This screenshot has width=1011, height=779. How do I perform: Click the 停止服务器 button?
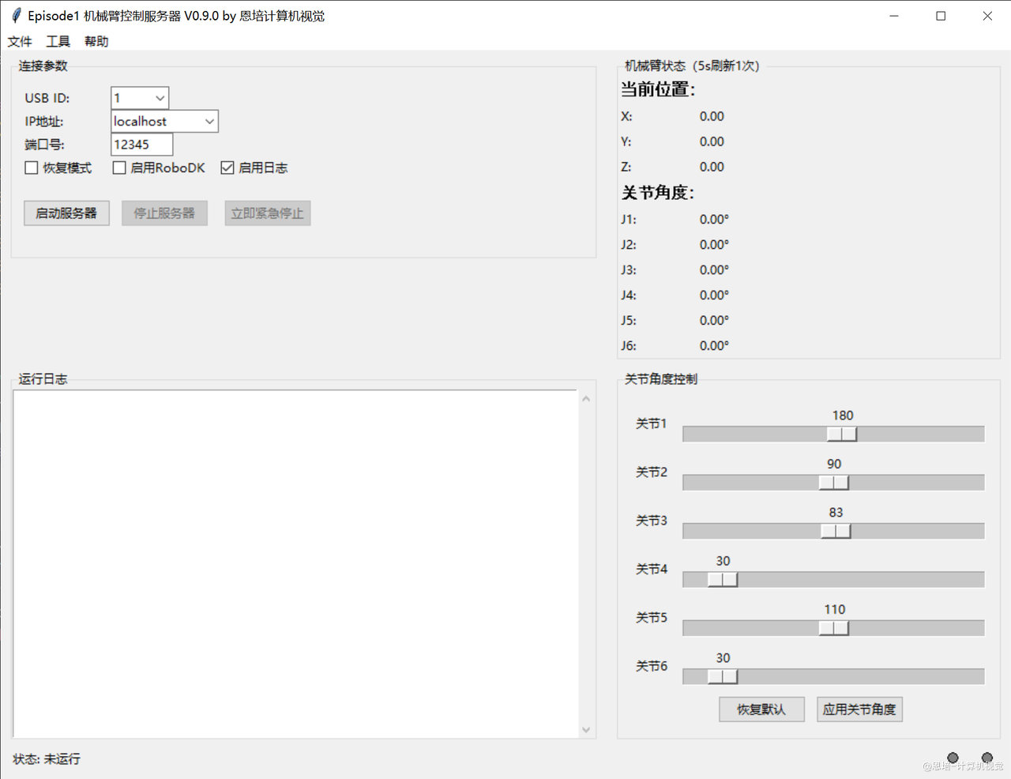pos(164,213)
